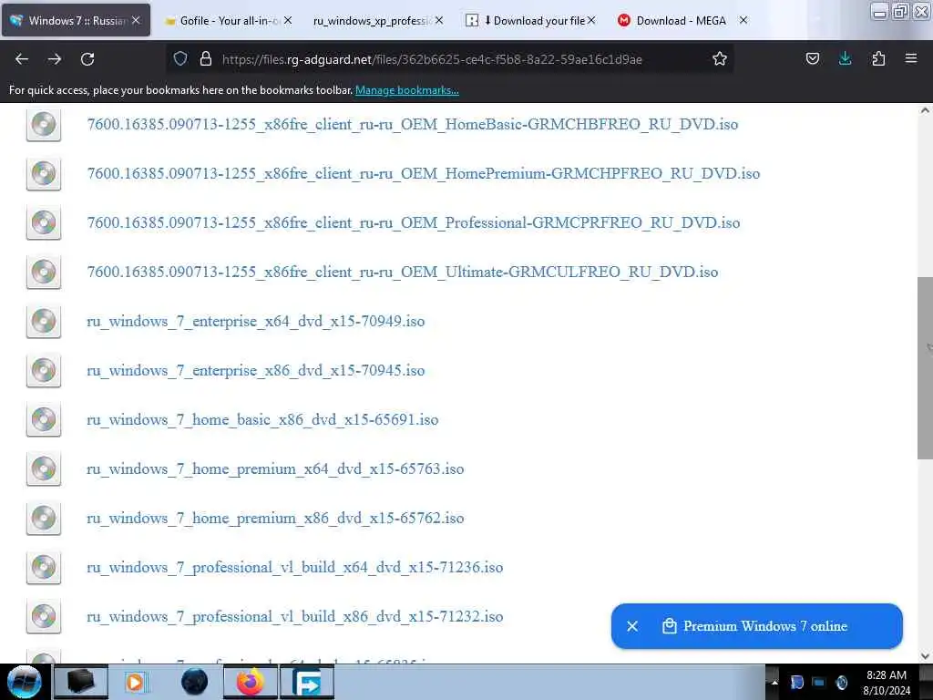Image resolution: width=933 pixels, height=700 pixels.
Task: Open ru_windows_7_enterprise_x64_dvd_x15-70949.iso link
Action: click(x=256, y=322)
